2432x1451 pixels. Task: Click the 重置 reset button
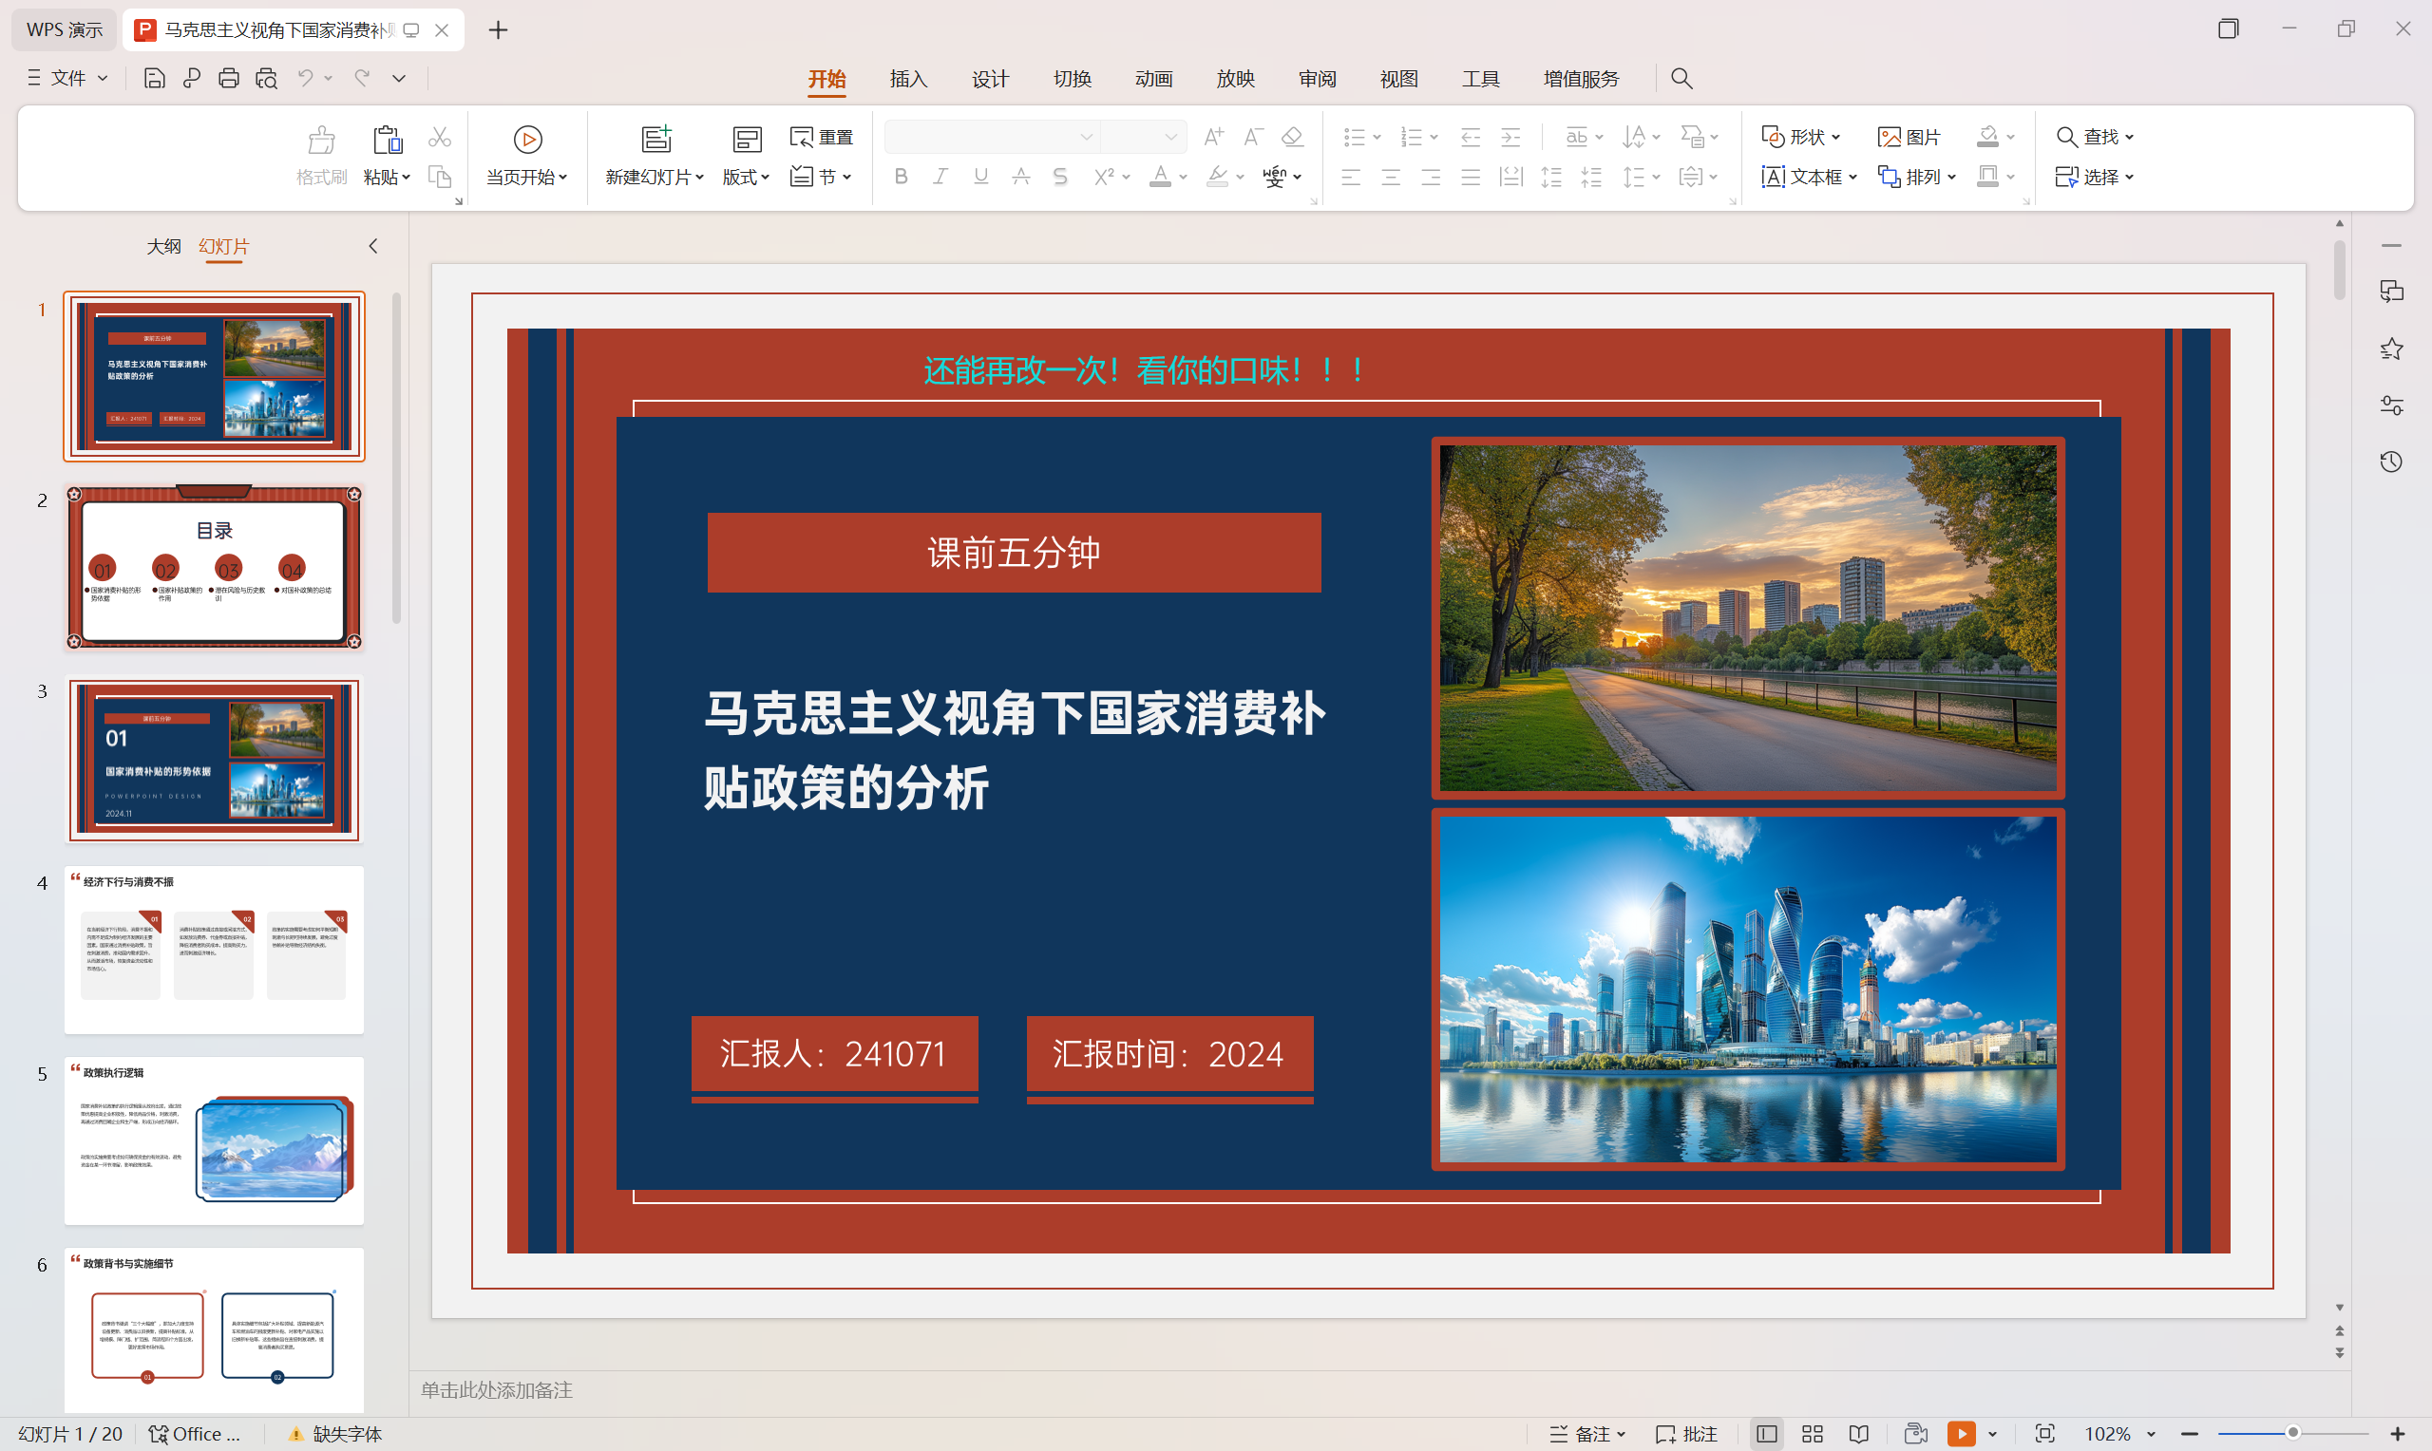tap(822, 137)
